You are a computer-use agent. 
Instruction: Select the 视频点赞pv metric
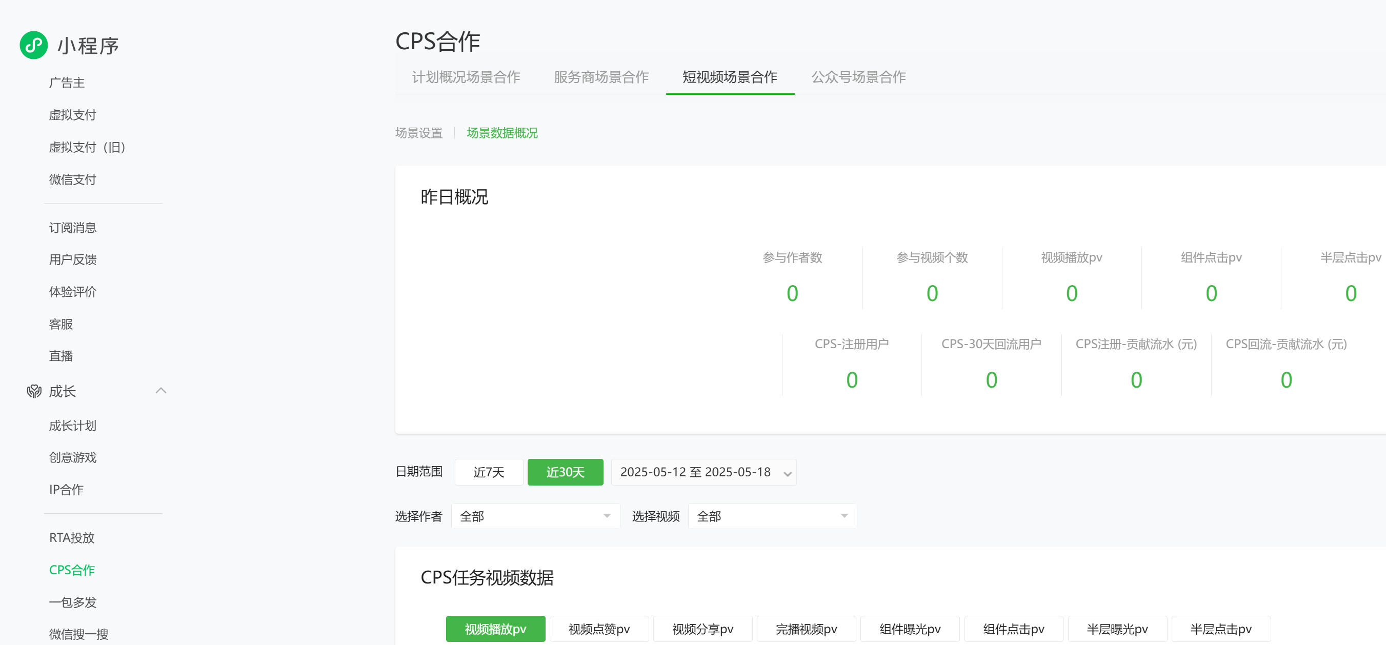(x=599, y=628)
